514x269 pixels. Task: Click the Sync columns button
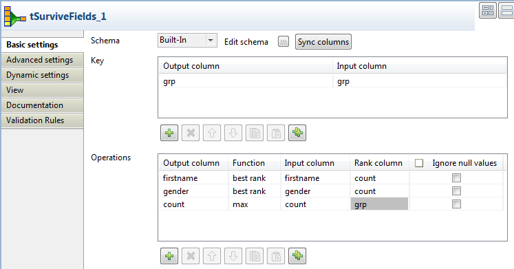click(x=323, y=42)
